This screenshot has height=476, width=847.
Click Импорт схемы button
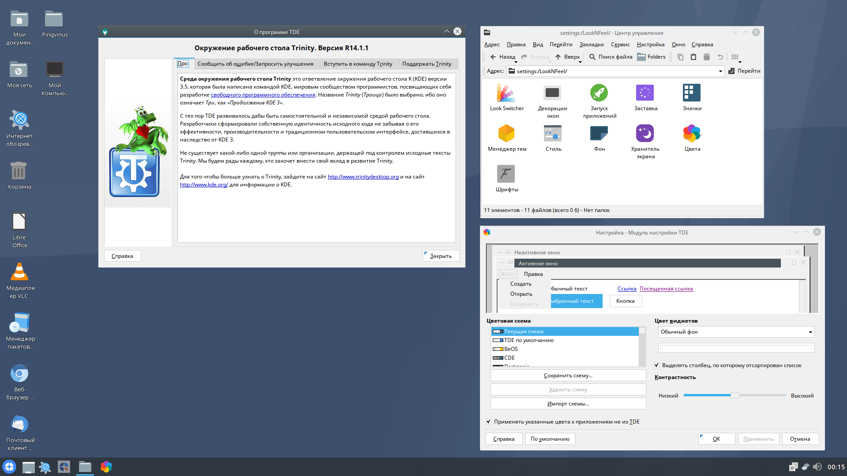point(568,404)
